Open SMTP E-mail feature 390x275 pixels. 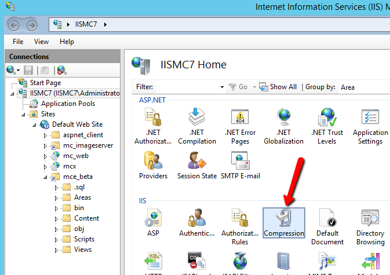pos(240,165)
